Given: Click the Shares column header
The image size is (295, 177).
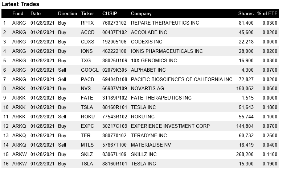Looking at the screenshot, I should 246,13.
